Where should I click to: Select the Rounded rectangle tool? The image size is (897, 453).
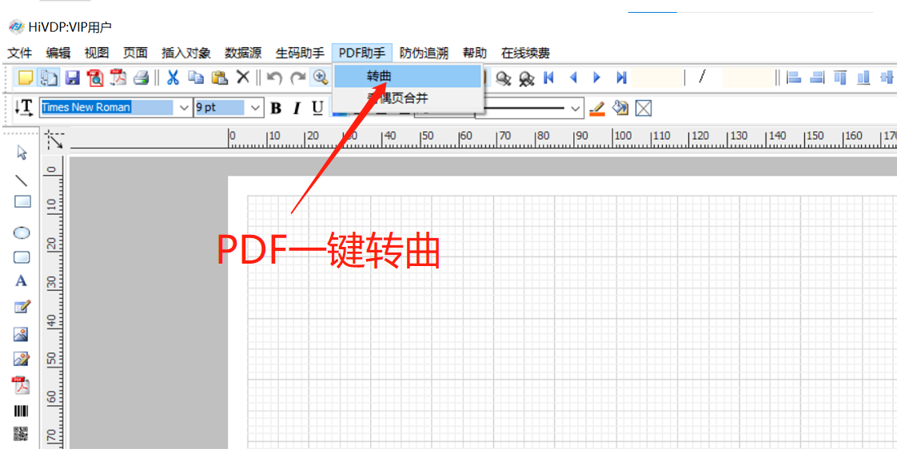[x=22, y=257]
